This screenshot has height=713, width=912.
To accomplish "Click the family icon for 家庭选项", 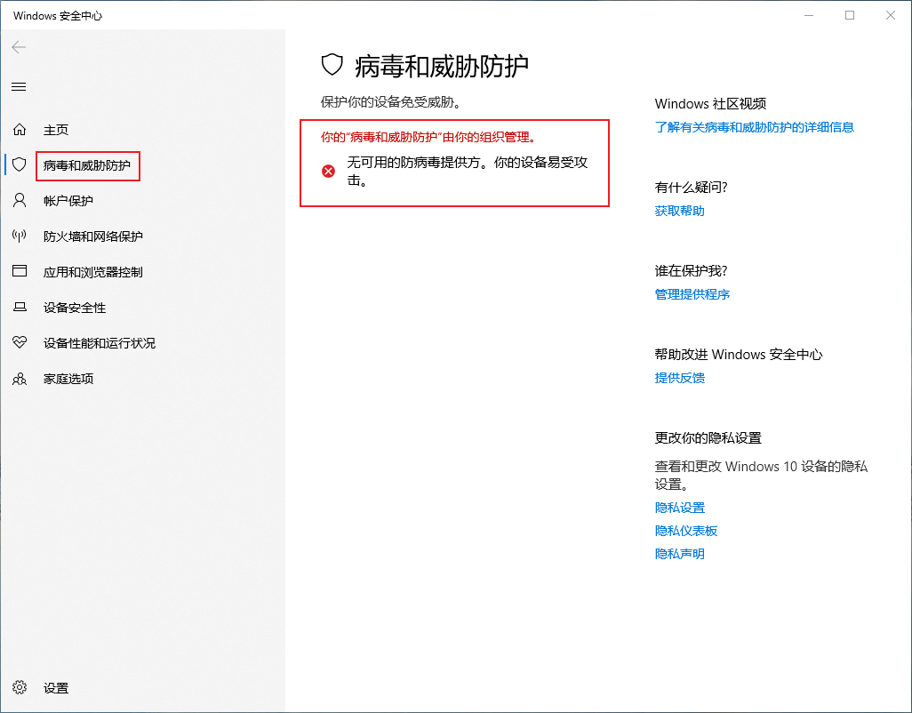I will point(20,379).
